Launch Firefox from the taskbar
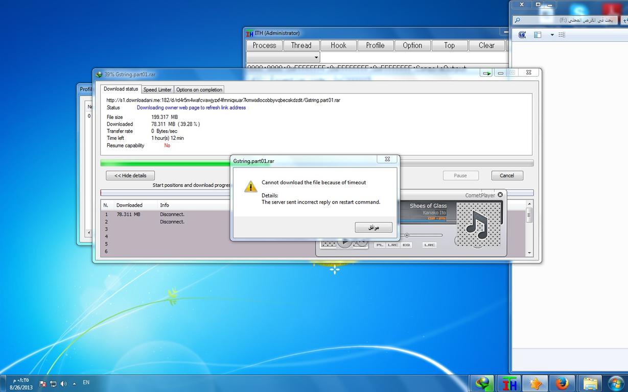The width and height of the screenshot is (628, 392). pos(562,383)
